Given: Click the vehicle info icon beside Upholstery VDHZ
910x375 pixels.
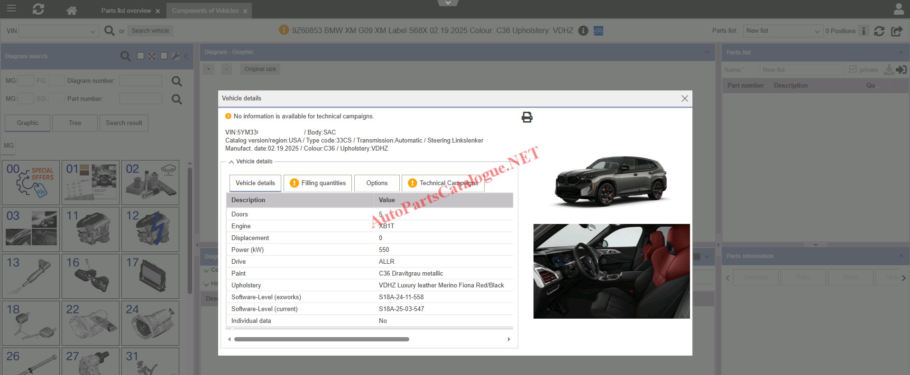Looking at the screenshot, I should coord(583,31).
